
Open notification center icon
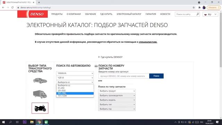[217, 122]
